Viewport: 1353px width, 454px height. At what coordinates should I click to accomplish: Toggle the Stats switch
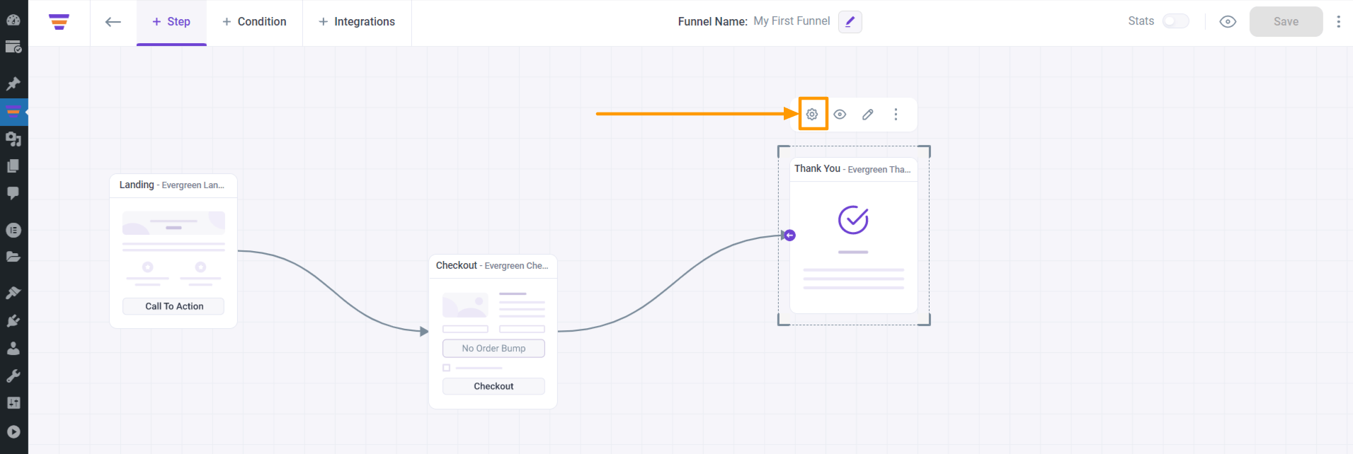[x=1176, y=21]
